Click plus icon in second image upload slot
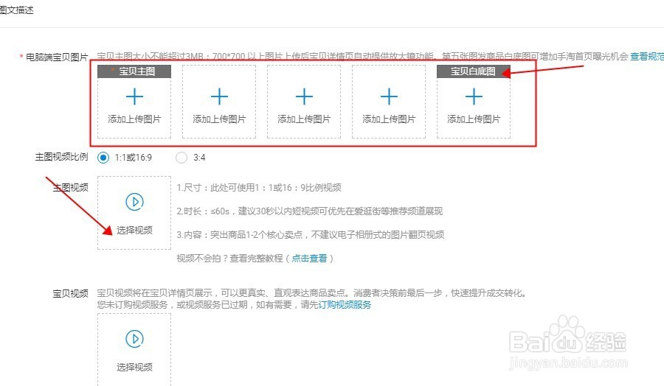The width and height of the screenshot is (664, 386). [x=219, y=96]
